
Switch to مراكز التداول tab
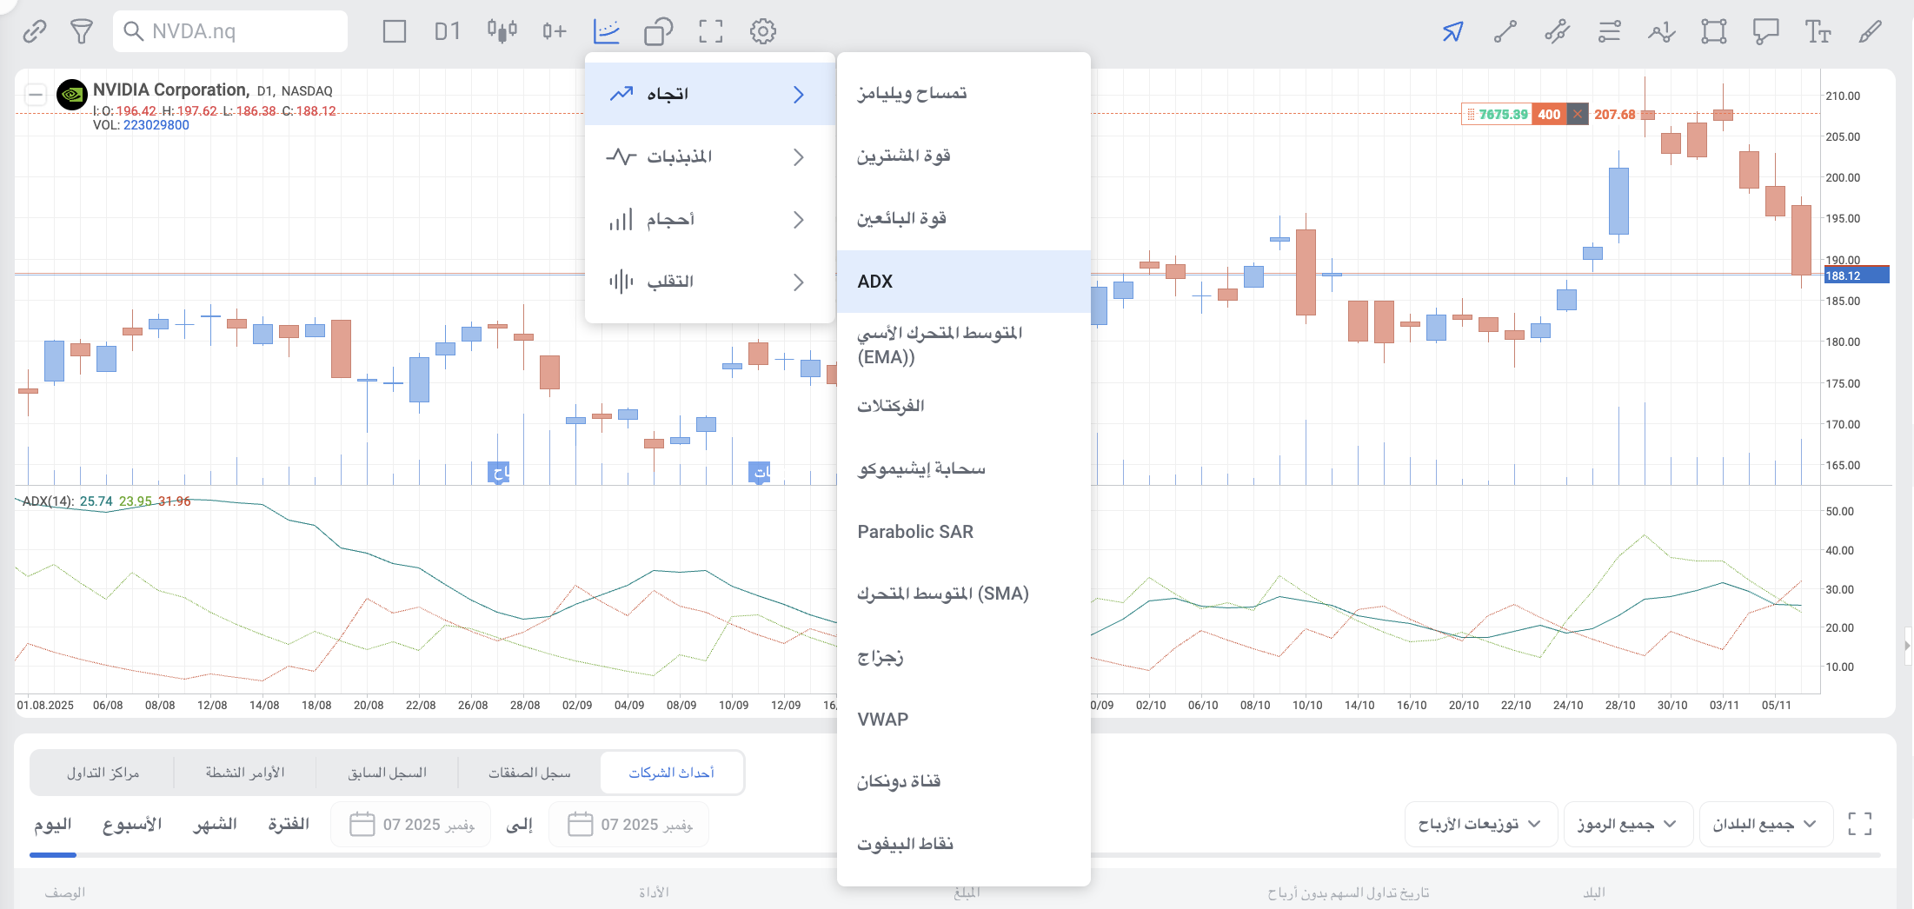point(103,773)
